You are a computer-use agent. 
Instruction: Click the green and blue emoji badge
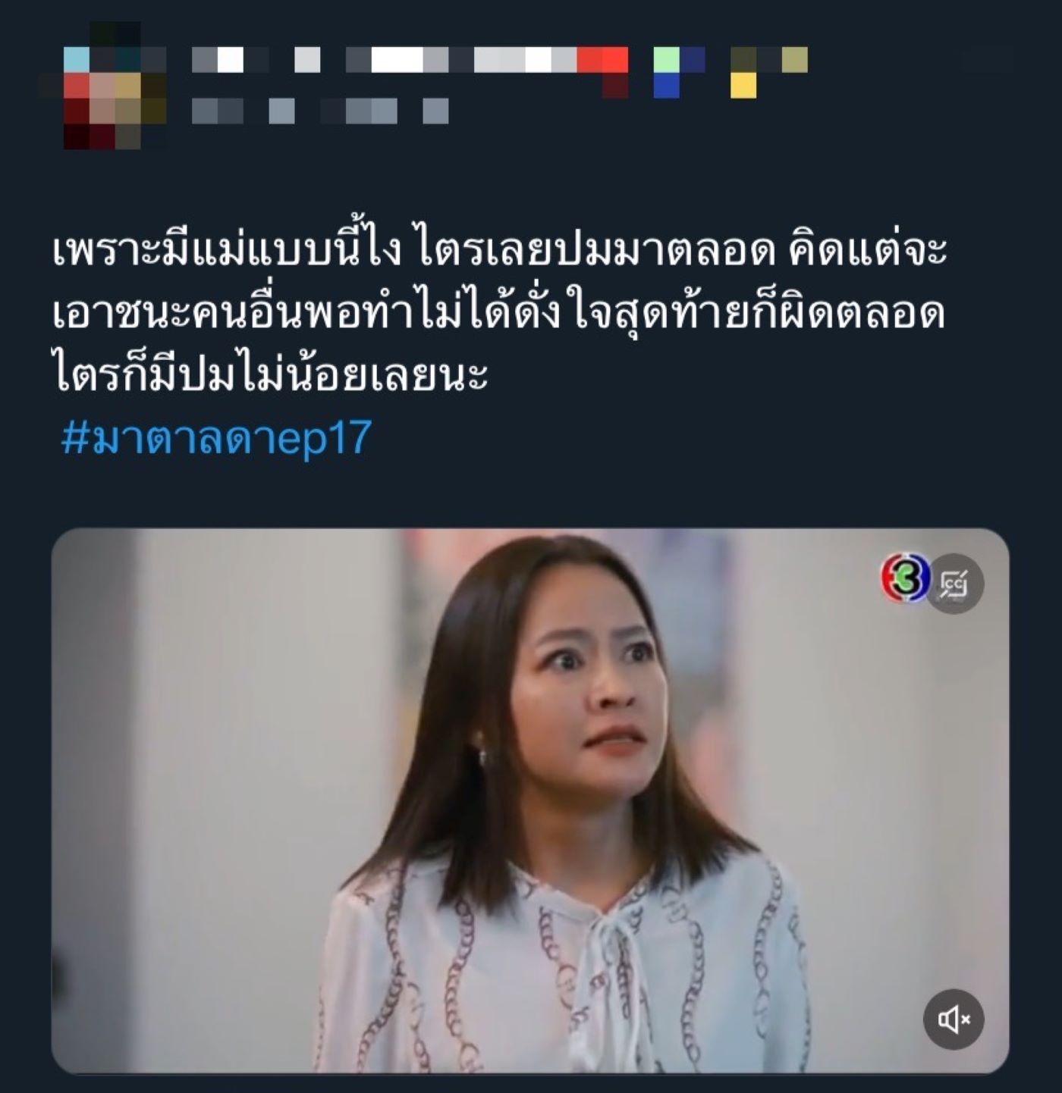pos(679,72)
